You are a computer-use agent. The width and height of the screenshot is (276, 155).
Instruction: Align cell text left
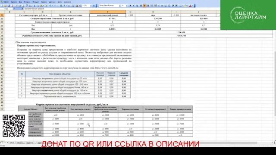point(141,6)
